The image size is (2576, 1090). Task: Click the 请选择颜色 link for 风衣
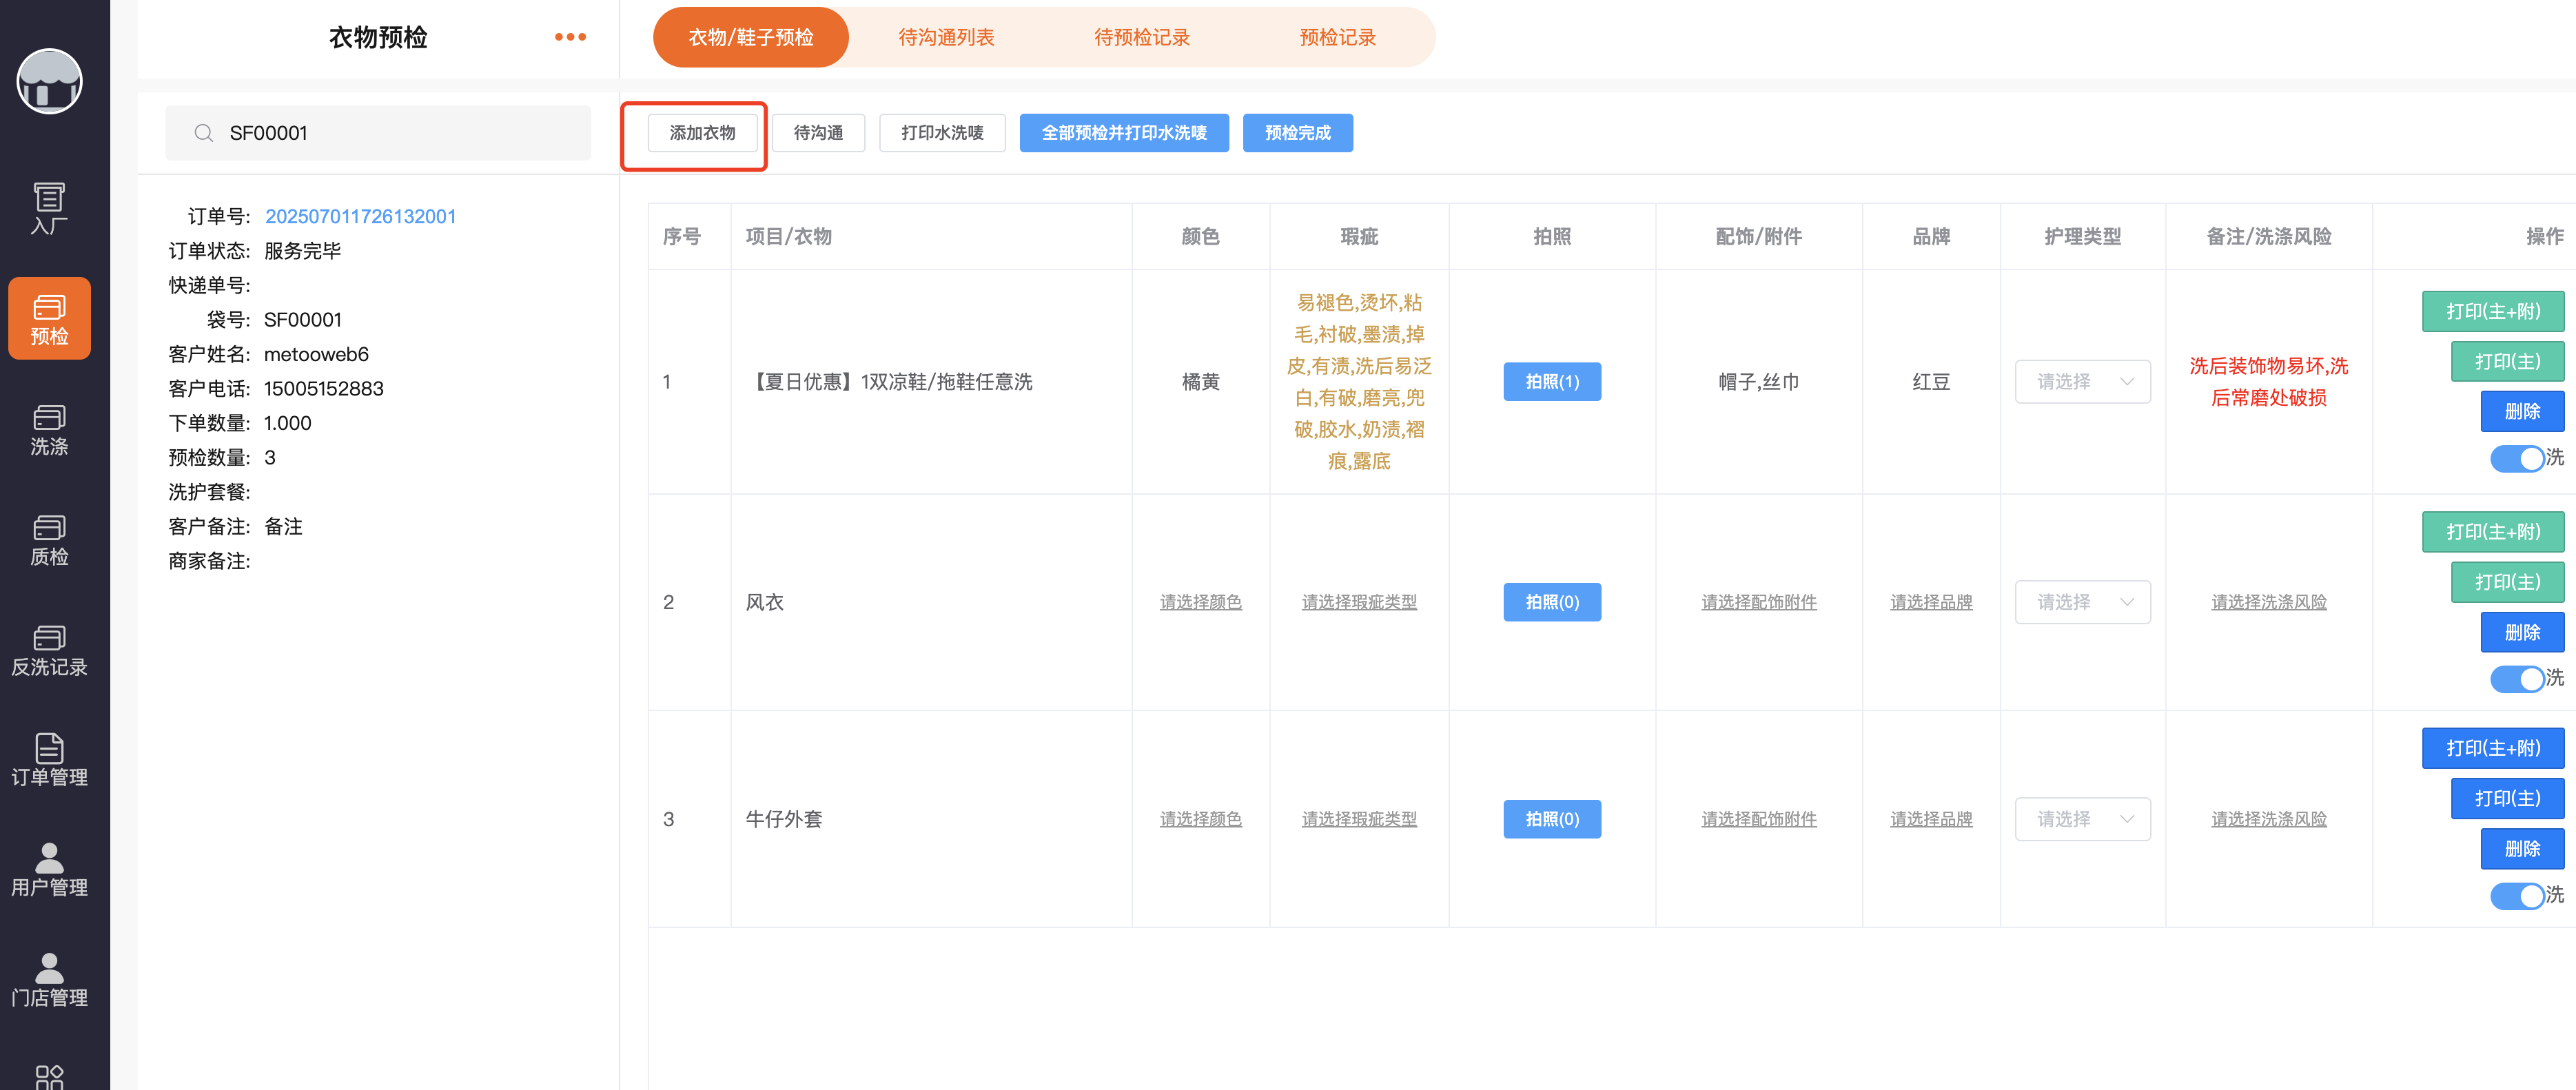[x=1200, y=602]
